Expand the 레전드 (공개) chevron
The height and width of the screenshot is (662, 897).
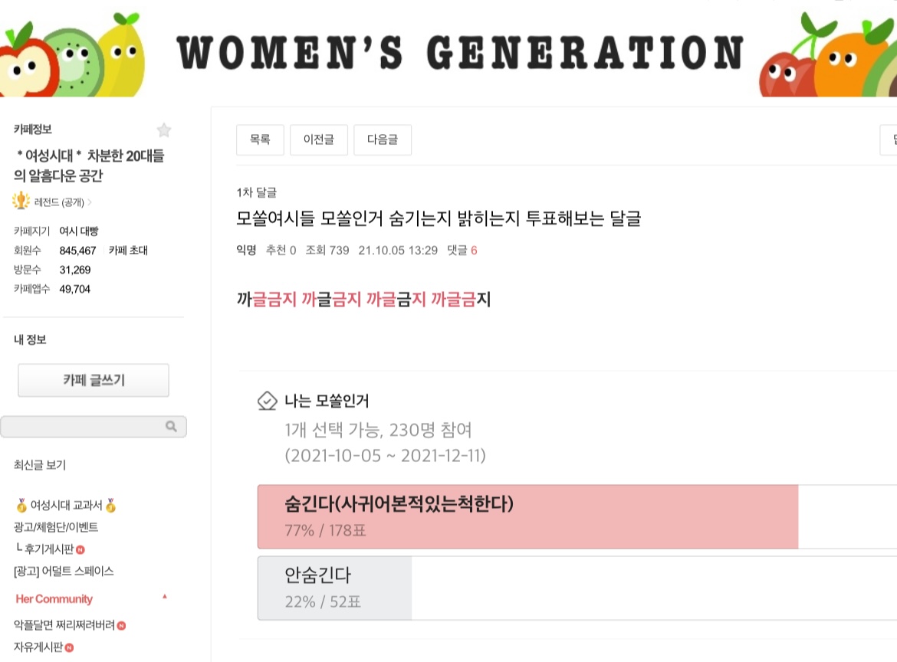tap(90, 203)
